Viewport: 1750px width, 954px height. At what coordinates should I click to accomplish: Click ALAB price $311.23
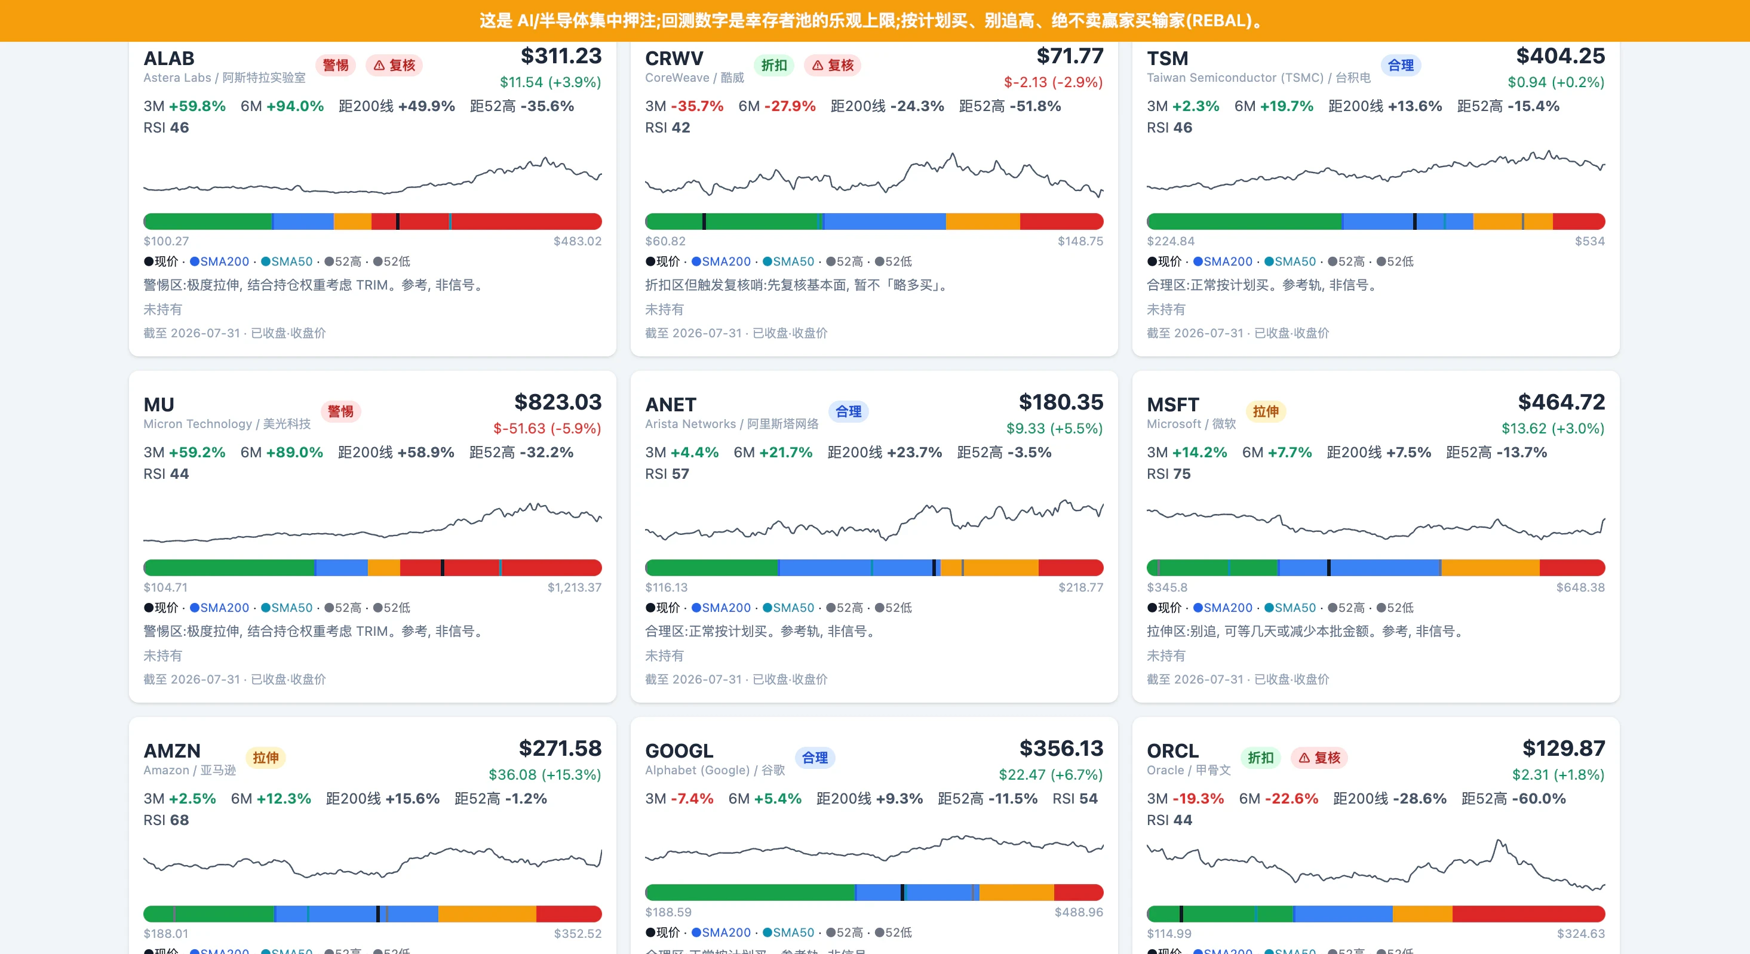click(x=561, y=56)
